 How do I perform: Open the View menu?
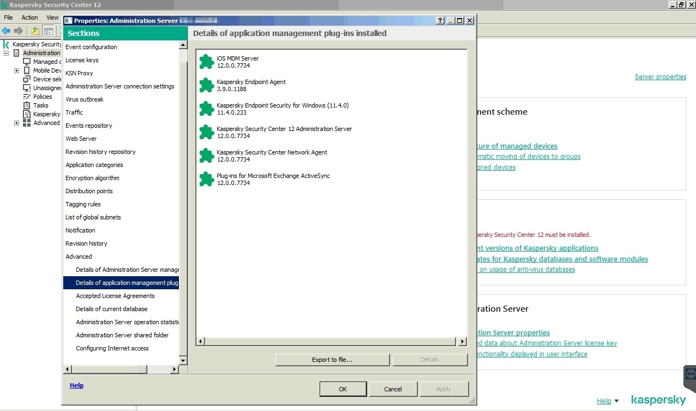(52, 17)
